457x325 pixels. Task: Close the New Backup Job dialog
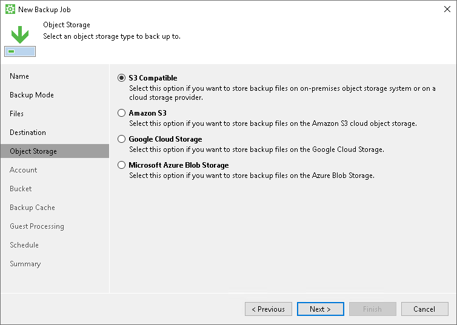tap(447, 9)
